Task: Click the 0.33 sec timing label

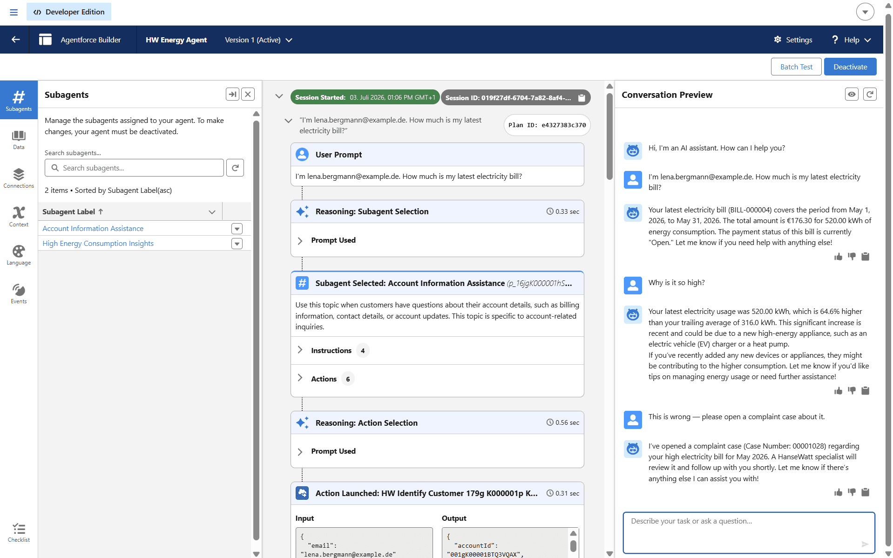Action: (563, 211)
